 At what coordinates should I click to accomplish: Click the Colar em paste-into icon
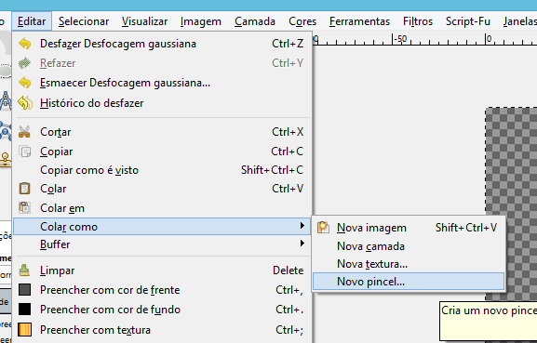[x=24, y=208]
